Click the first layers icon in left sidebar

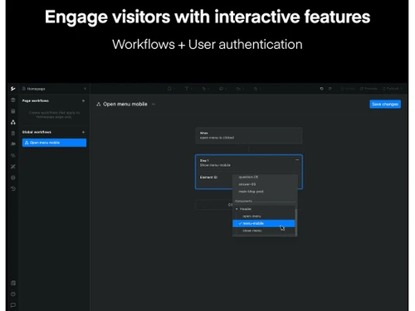(13, 100)
